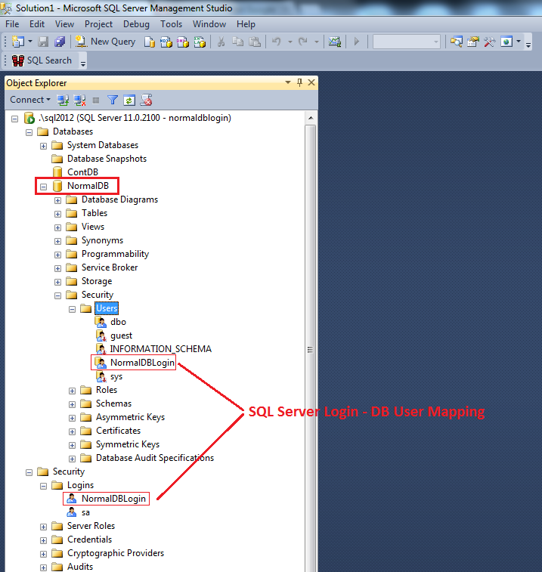
Task: Open the Undo history dropdown arrow
Action: click(x=290, y=42)
